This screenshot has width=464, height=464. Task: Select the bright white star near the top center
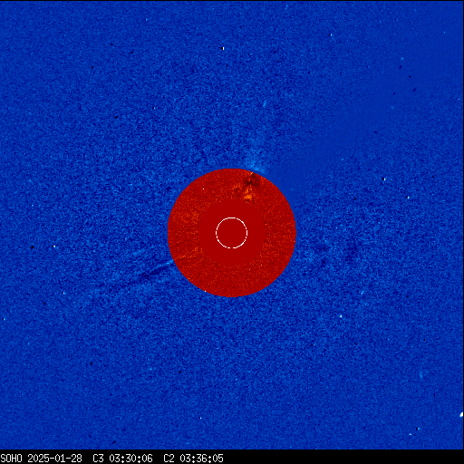[223, 48]
